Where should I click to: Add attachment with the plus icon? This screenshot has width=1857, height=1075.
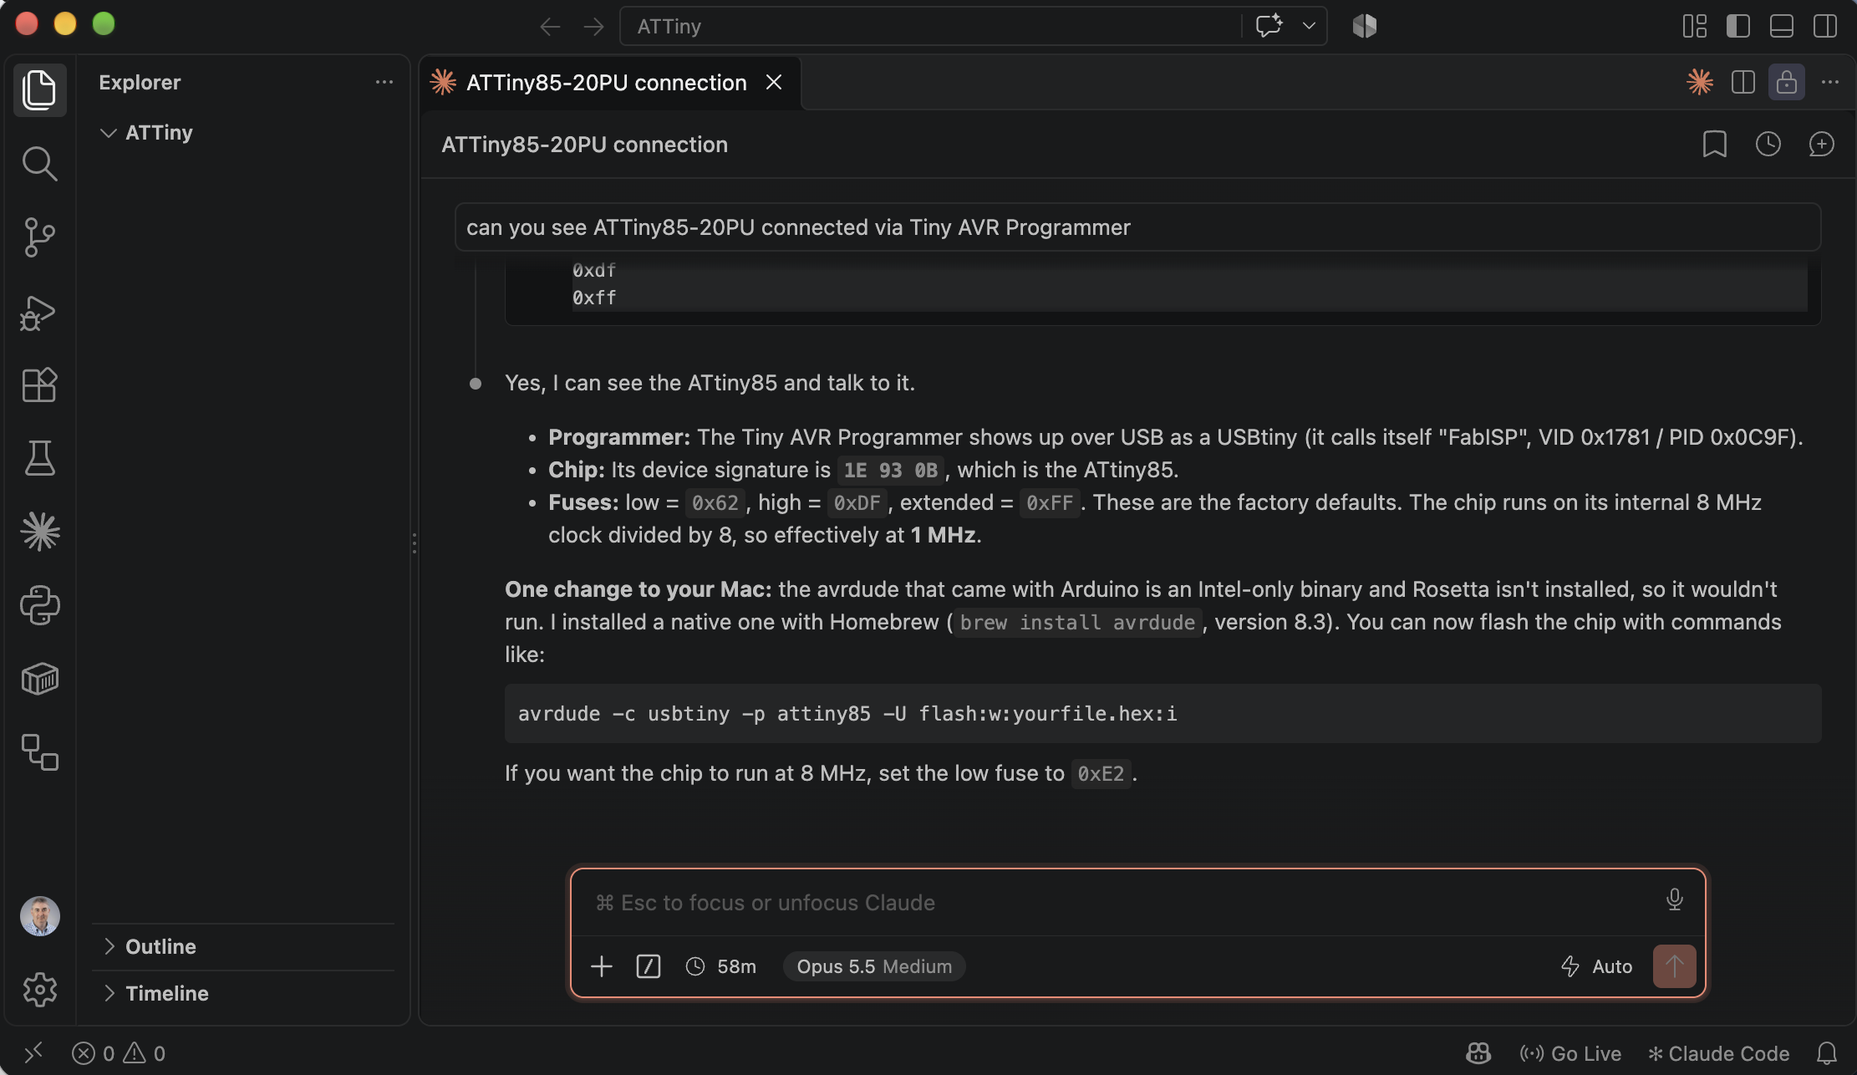[602, 966]
